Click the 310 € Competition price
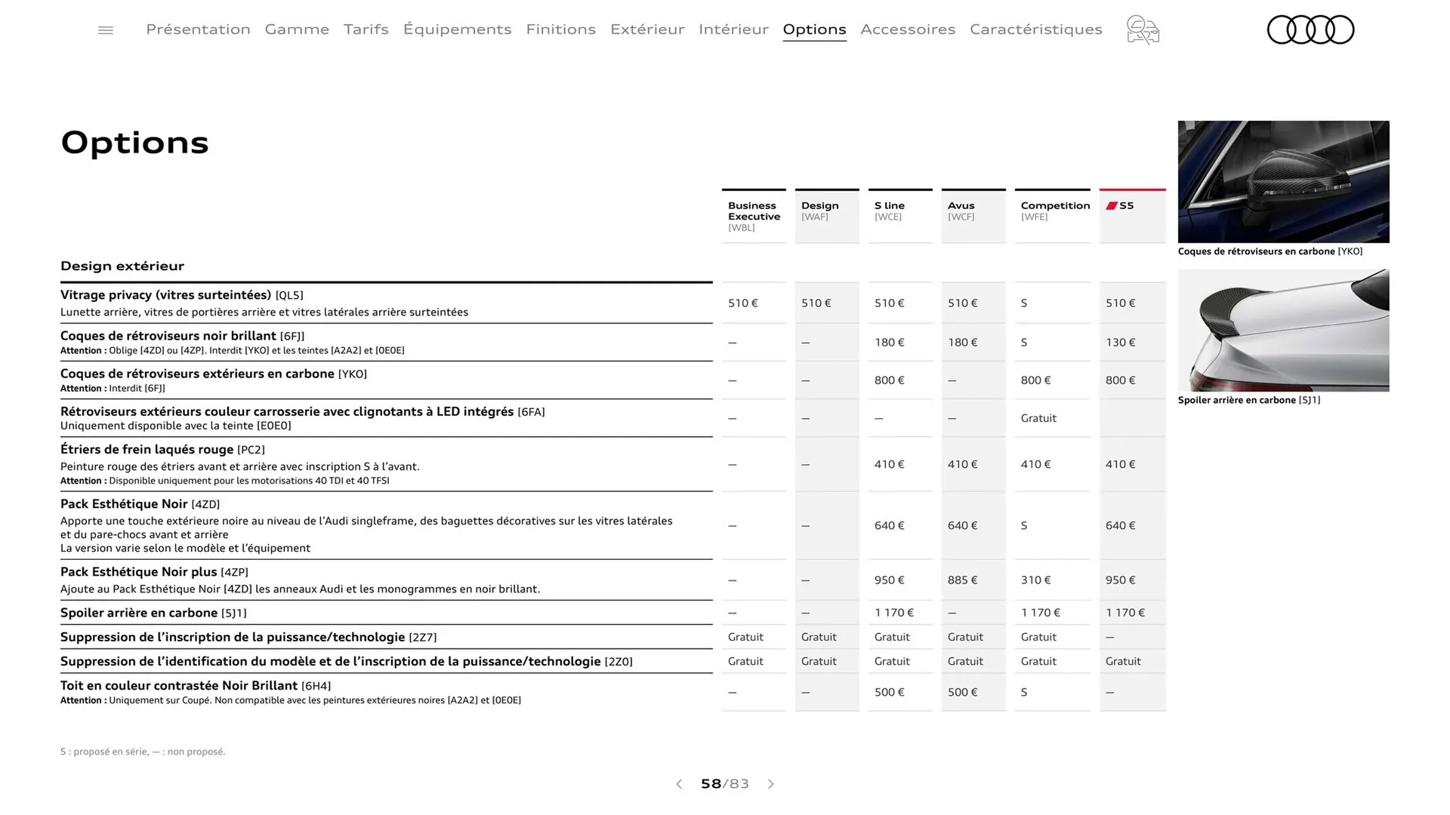This screenshot has width=1450, height=815. [x=1036, y=580]
